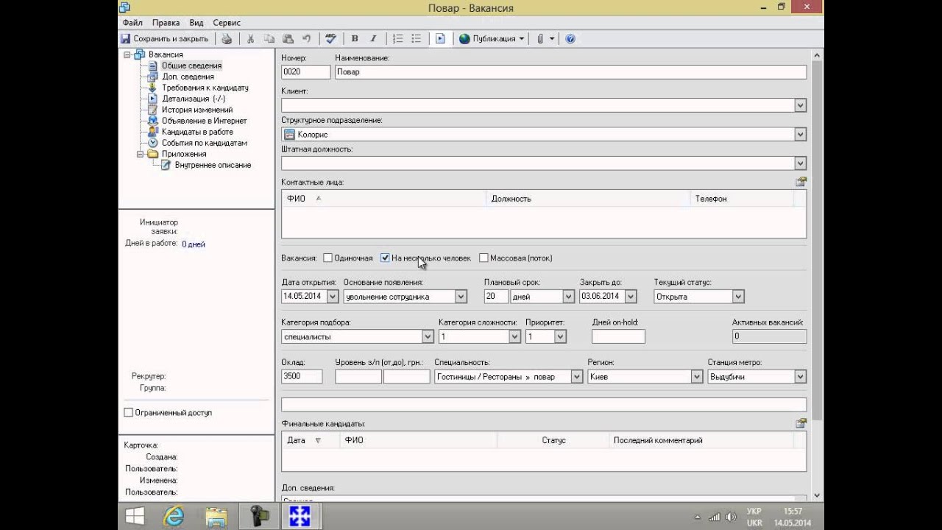Open the Правка menu
Screen dimensions: 942x530
(166, 23)
